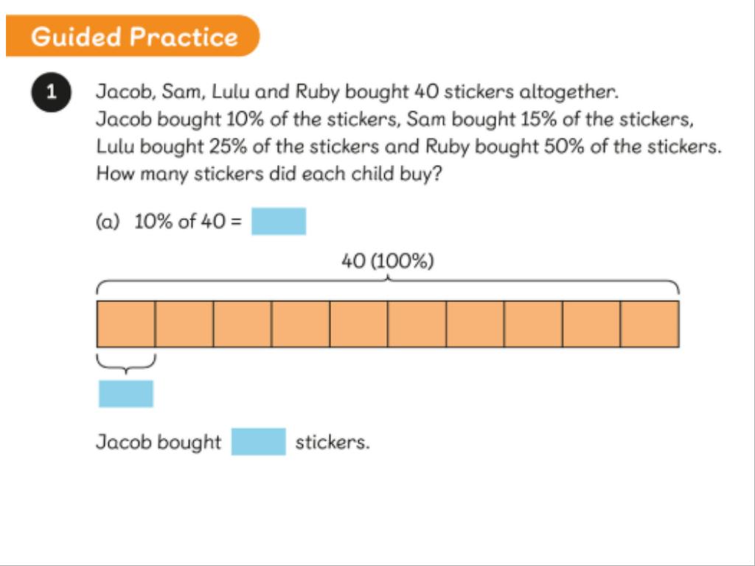This screenshot has height=566, width=755.
Task: Select the fifth orange bar segment
Action: 358,324
